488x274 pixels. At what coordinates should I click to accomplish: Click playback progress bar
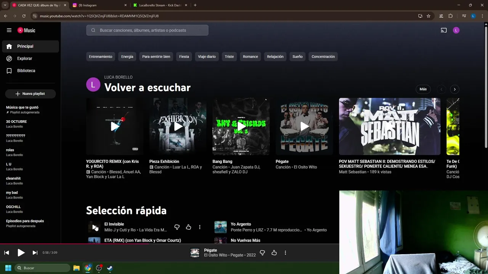(170, 244)
